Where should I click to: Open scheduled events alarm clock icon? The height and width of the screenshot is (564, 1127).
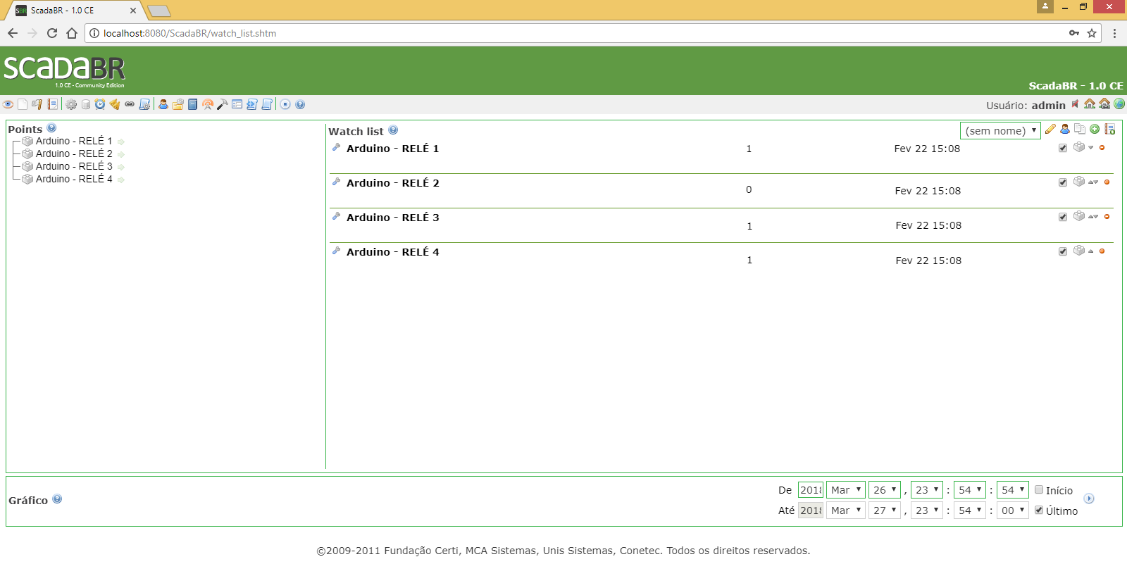click(x=100, y=104)
